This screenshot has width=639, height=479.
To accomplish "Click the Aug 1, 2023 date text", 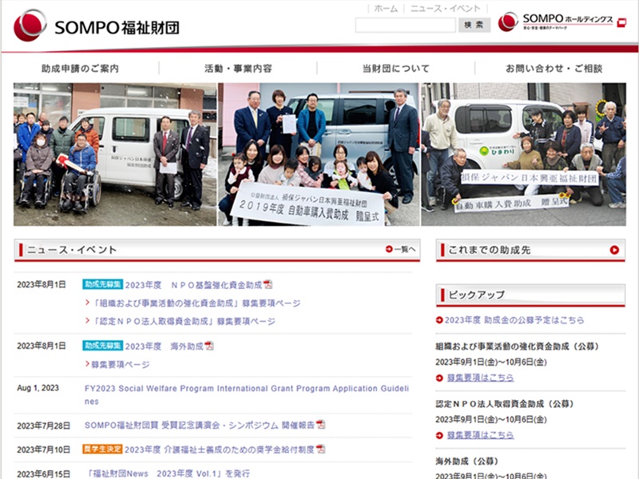I will [x=38, y=388].
